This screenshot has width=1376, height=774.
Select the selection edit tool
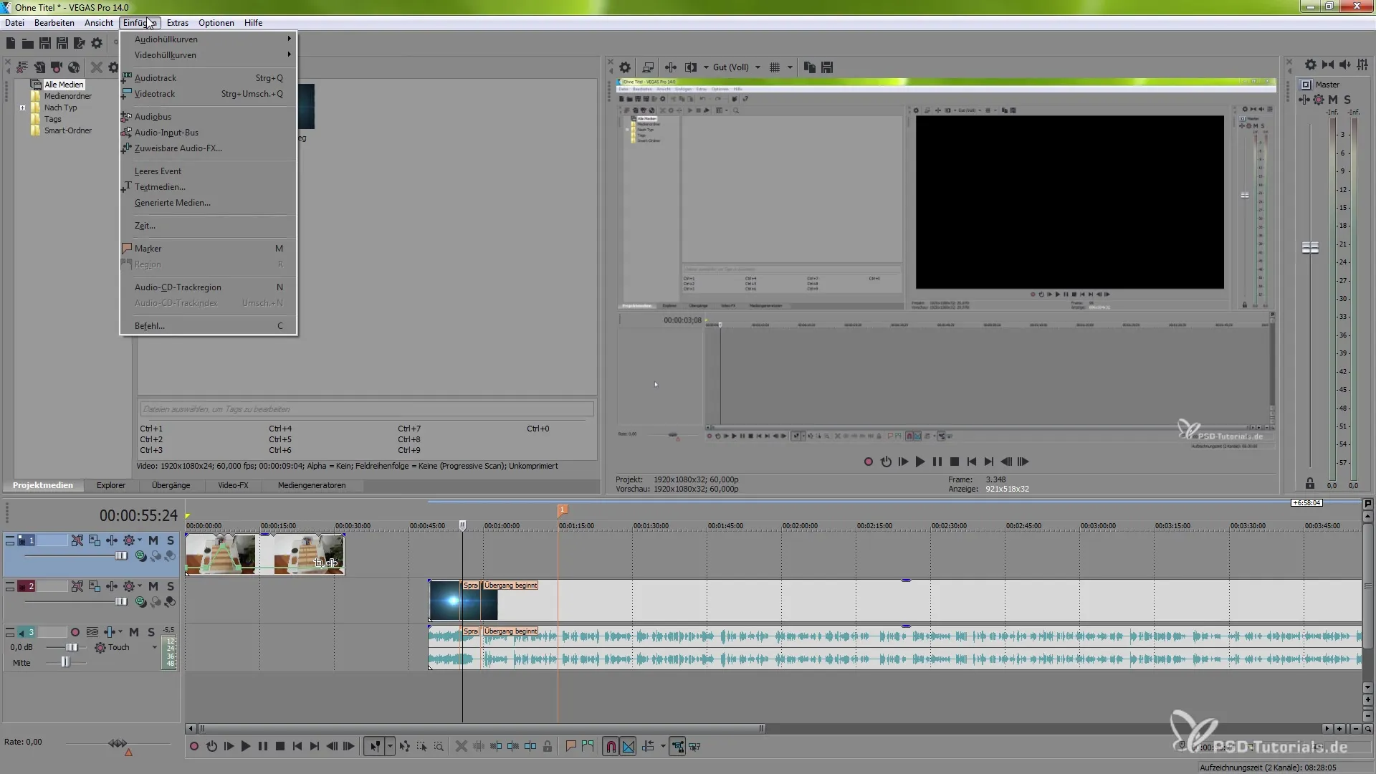421,747
